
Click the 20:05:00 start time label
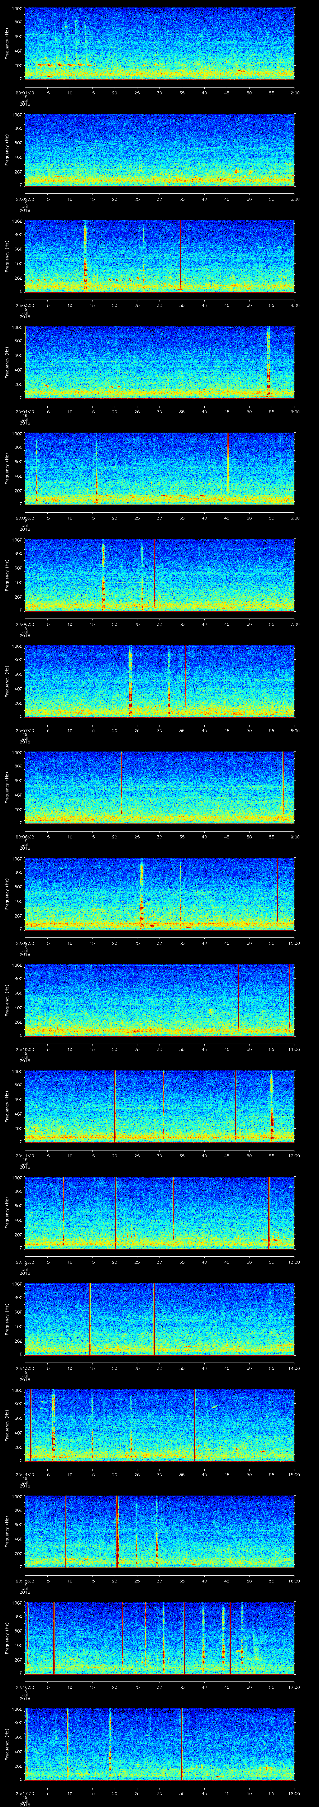25,518
